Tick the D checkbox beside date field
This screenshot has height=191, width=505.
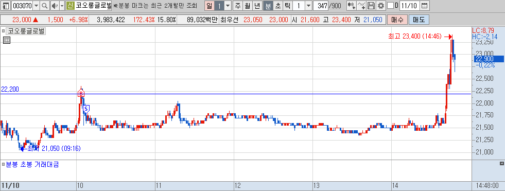pyautogui.click(x=390, y=6)
